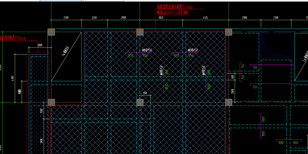Pick the vertical 2000 dimension below 600
The image size is (308, 154).
pos(233,92)
